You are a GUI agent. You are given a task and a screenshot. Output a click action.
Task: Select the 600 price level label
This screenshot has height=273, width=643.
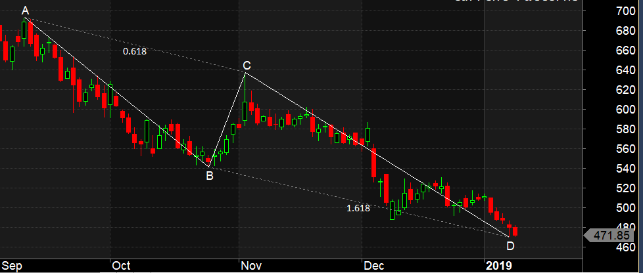625,110
